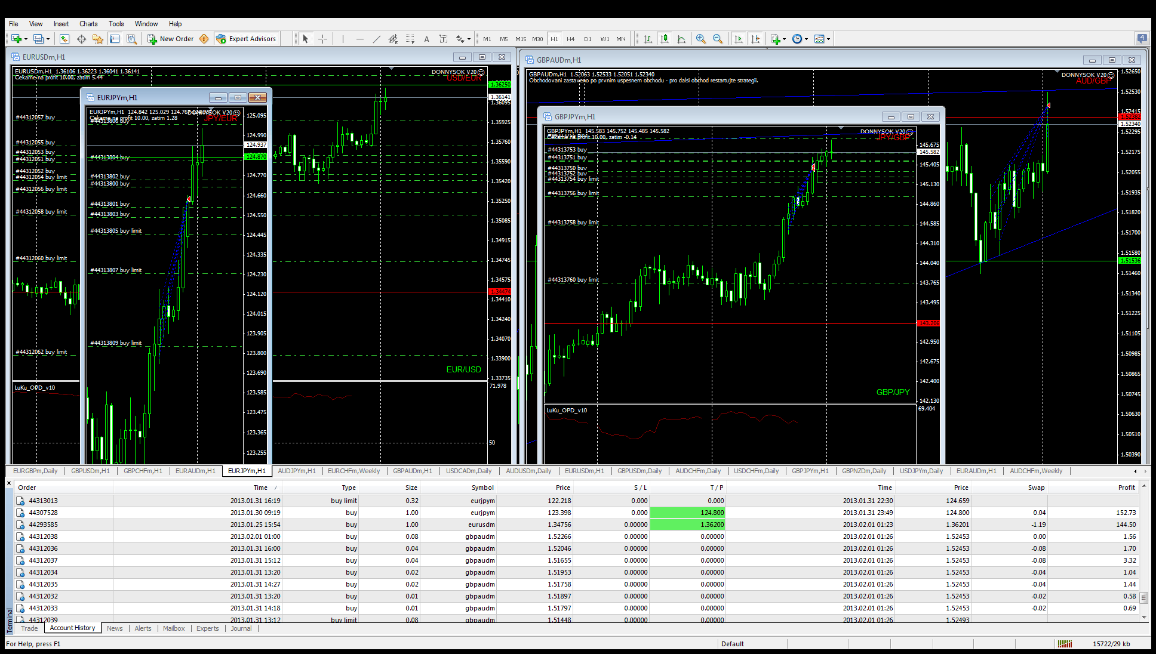Open the Insert menu
The height and width of the screenshot is (654, 1156).
coord(61,24)
